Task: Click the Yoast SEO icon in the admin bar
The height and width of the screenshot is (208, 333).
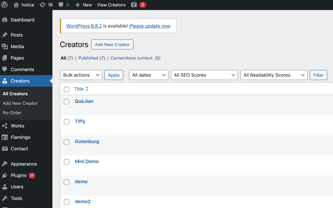Action: point(134,5)
